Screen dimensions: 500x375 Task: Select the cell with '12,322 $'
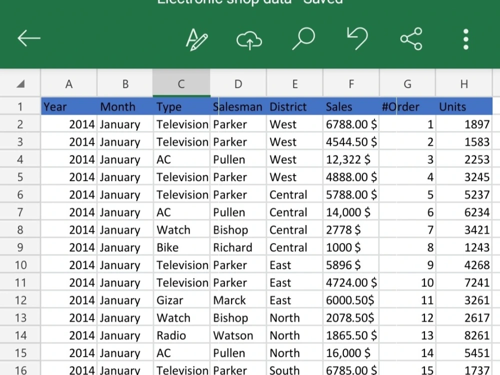point(351,159)
